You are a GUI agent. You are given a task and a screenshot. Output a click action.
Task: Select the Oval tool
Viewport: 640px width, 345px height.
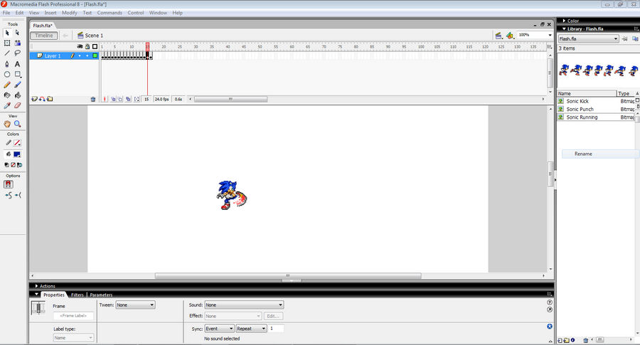pos(7,74)
